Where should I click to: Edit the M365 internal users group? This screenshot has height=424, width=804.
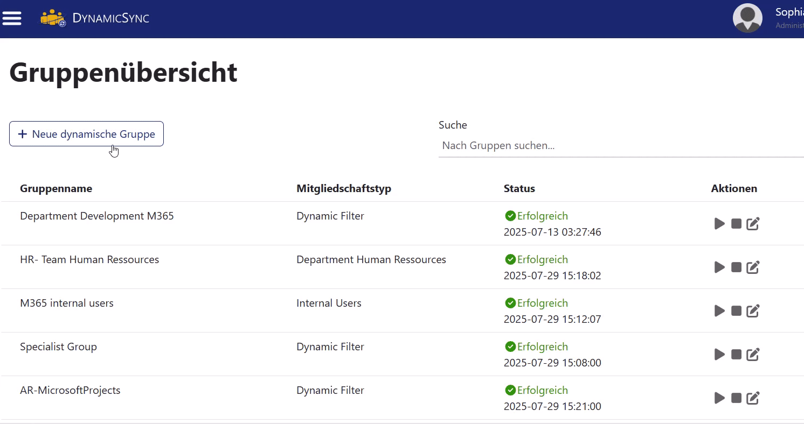[753, 310]
